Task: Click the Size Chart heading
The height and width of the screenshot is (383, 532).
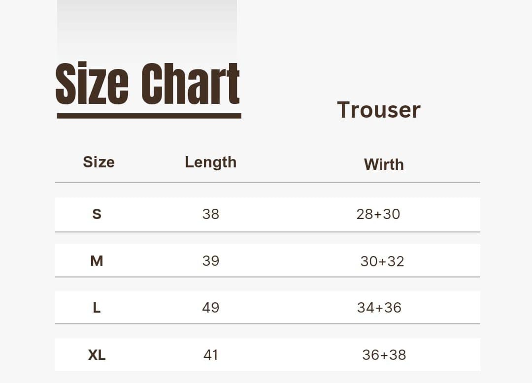Action: pos(148,83)
